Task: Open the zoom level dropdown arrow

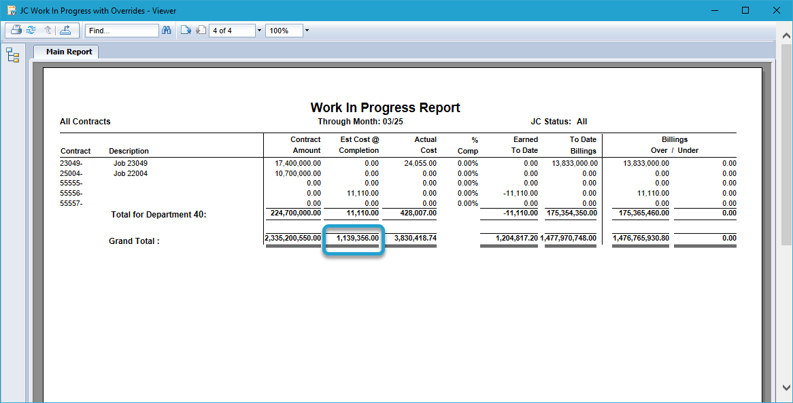Action: click(x=307, y=31)
